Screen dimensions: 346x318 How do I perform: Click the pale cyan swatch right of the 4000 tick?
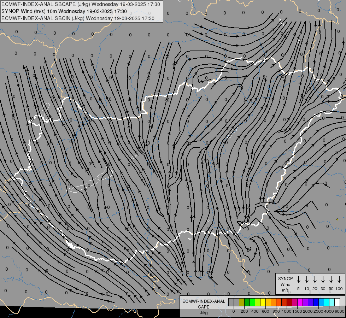point(332,302)
